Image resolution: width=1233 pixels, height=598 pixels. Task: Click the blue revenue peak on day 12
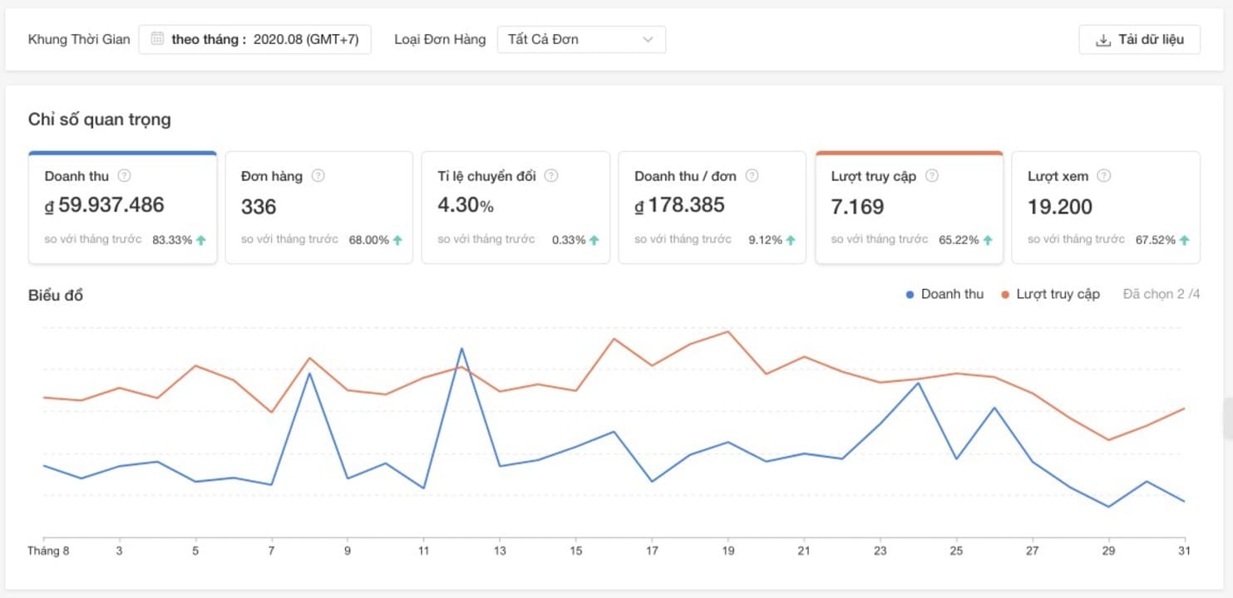(x=461, y=349)
